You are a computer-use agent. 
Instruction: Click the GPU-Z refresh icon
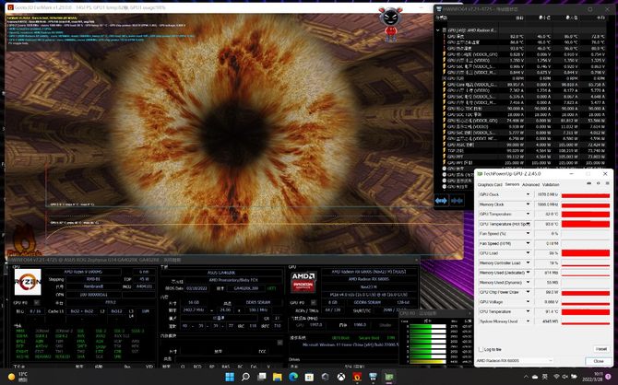597,184
